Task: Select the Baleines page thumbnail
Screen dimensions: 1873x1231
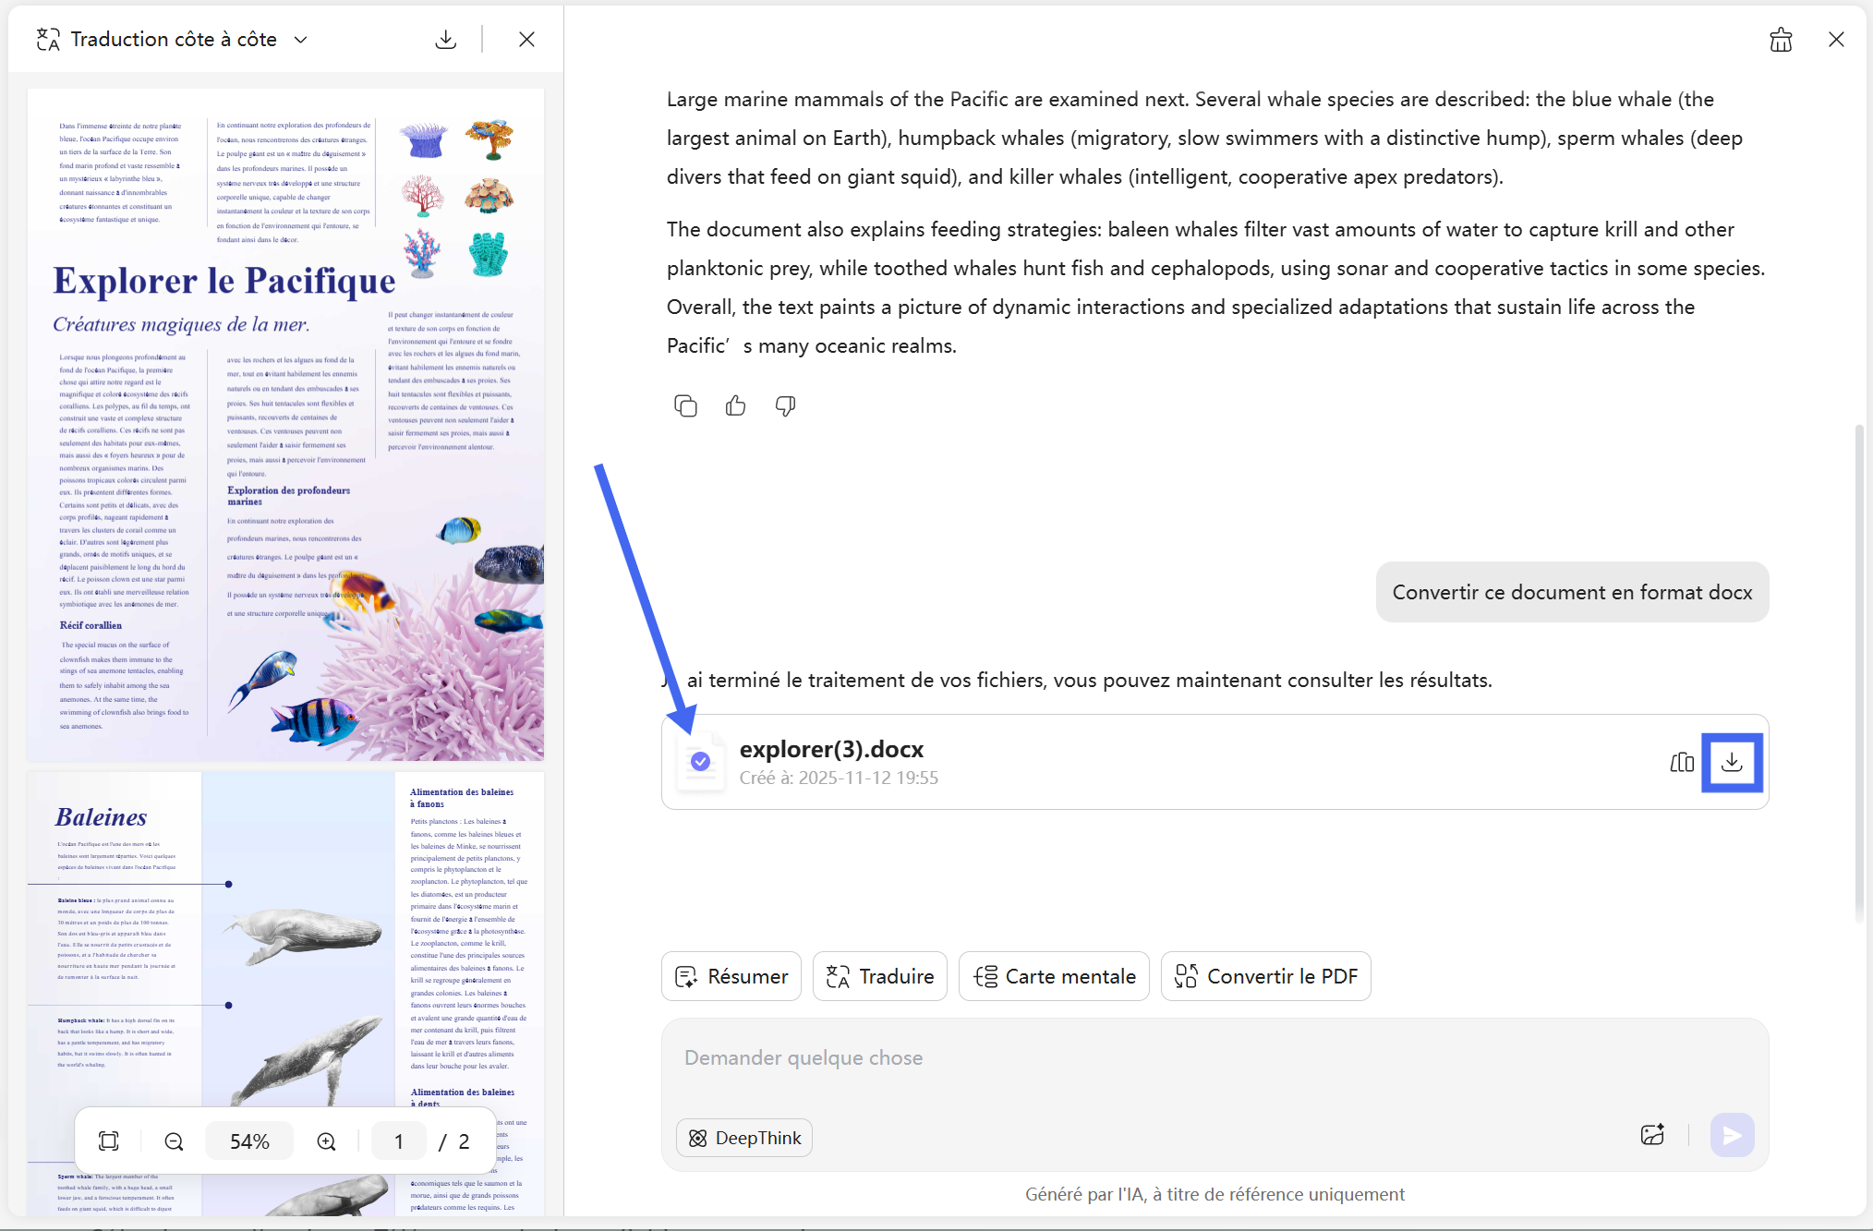Action: (x=285, y=994)
